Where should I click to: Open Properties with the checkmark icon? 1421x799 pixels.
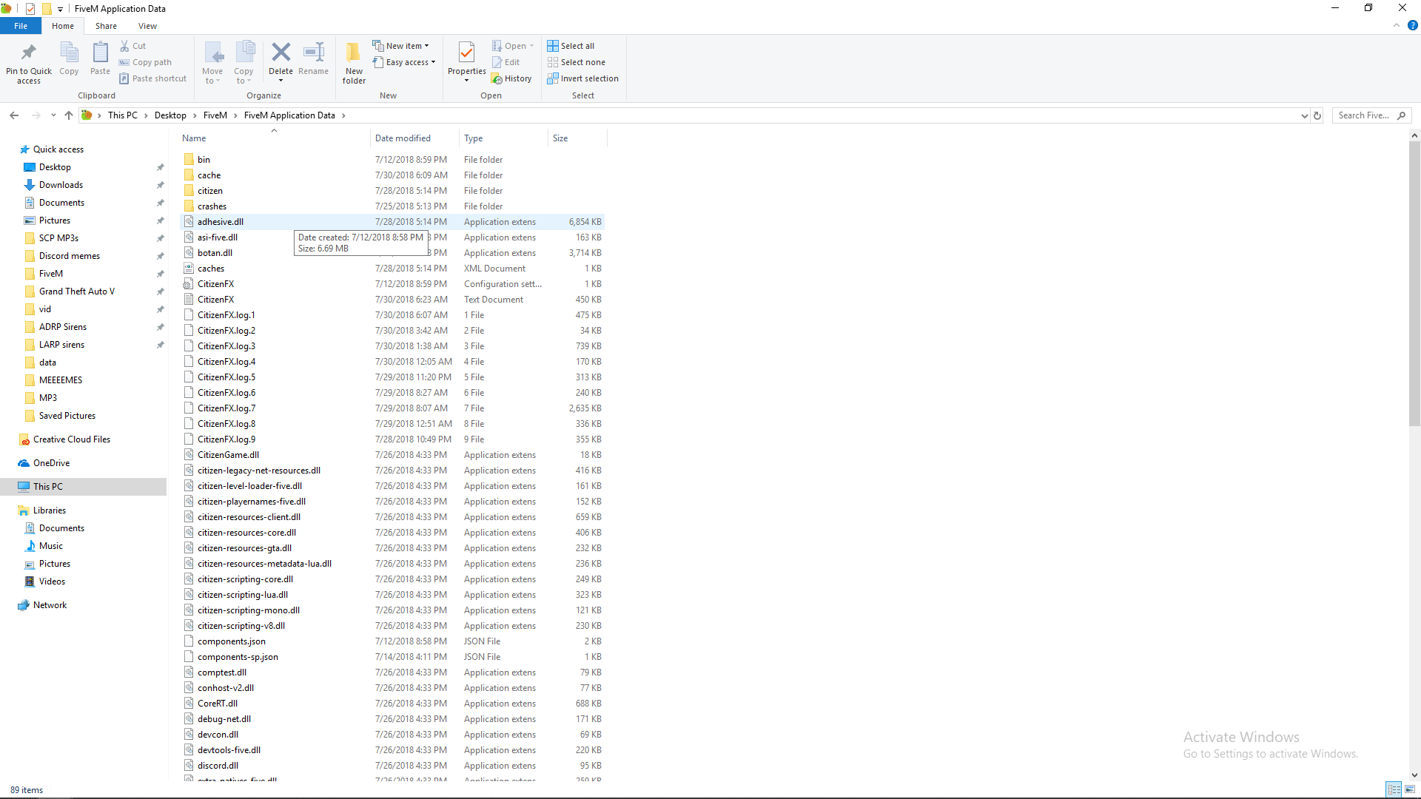click(x=467, y=53)
